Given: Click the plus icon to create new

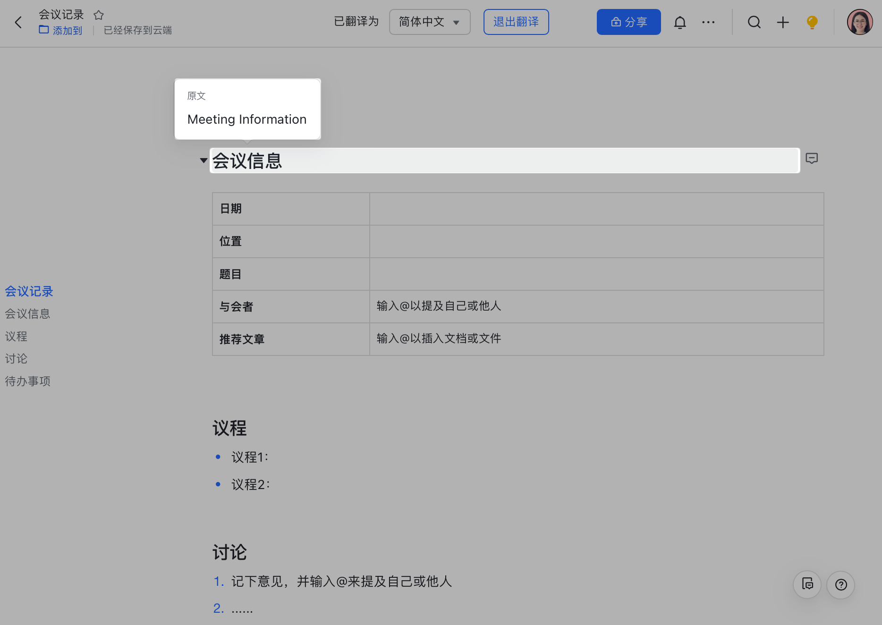Looking at the screenshot, I should pos(782,22).
